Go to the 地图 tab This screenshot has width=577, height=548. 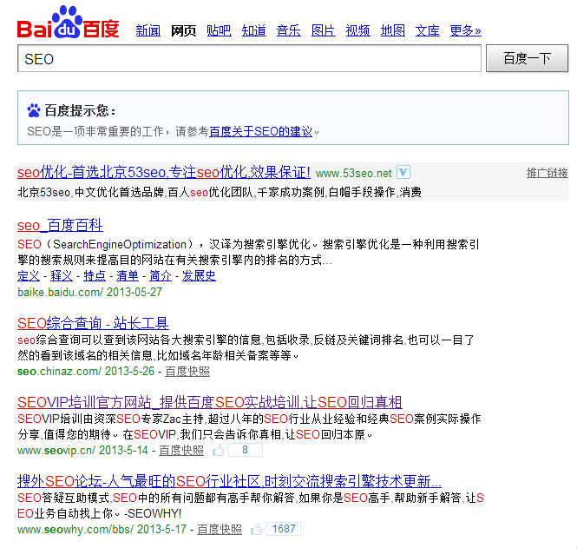(x=392, y=30)
